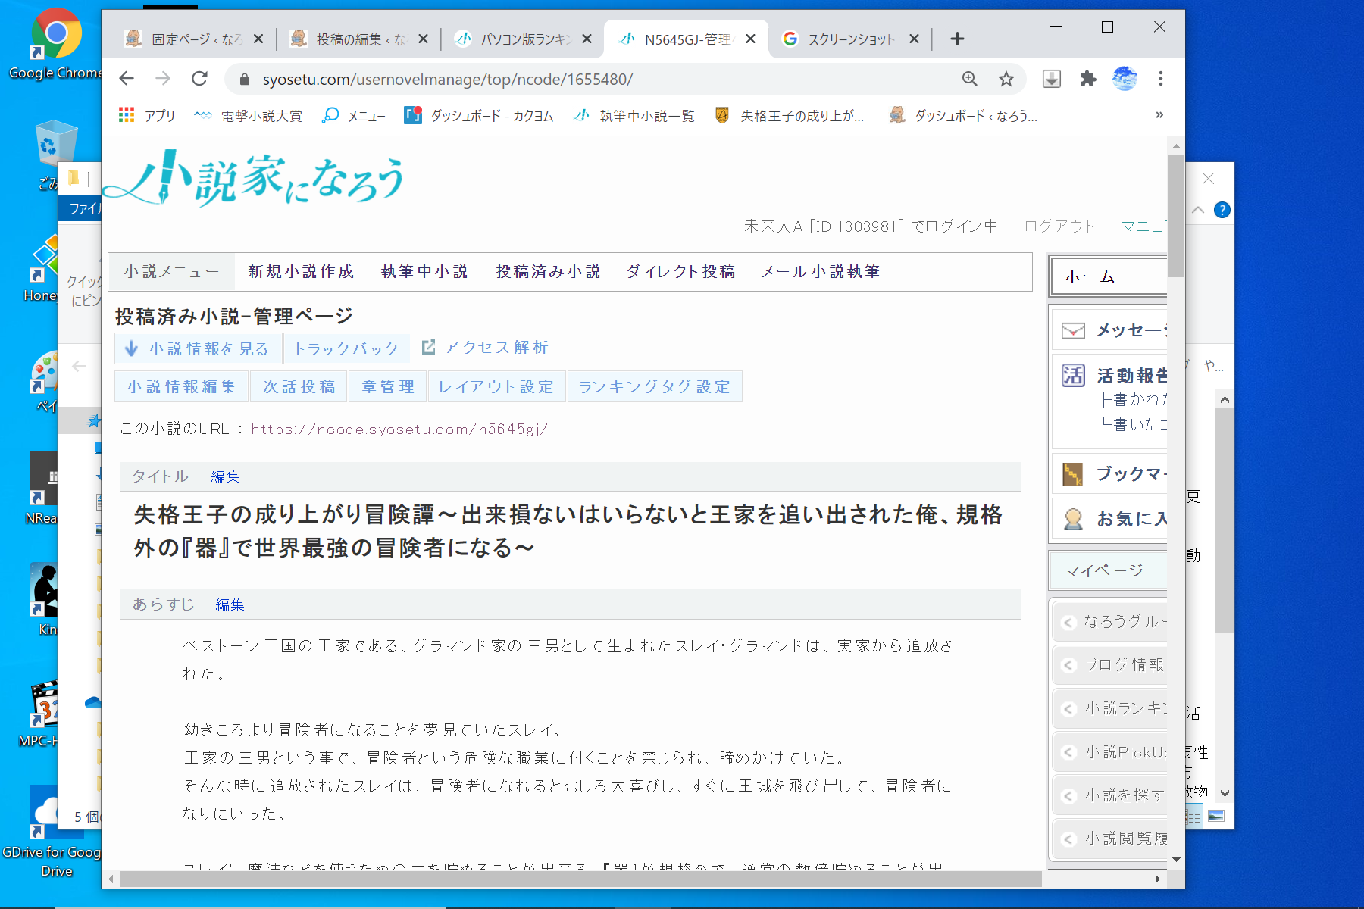The width and height of the screenshot is (1364, 909).
Task: Expand the ブログ情報 sidebar item
Action: click(1111, 665)
